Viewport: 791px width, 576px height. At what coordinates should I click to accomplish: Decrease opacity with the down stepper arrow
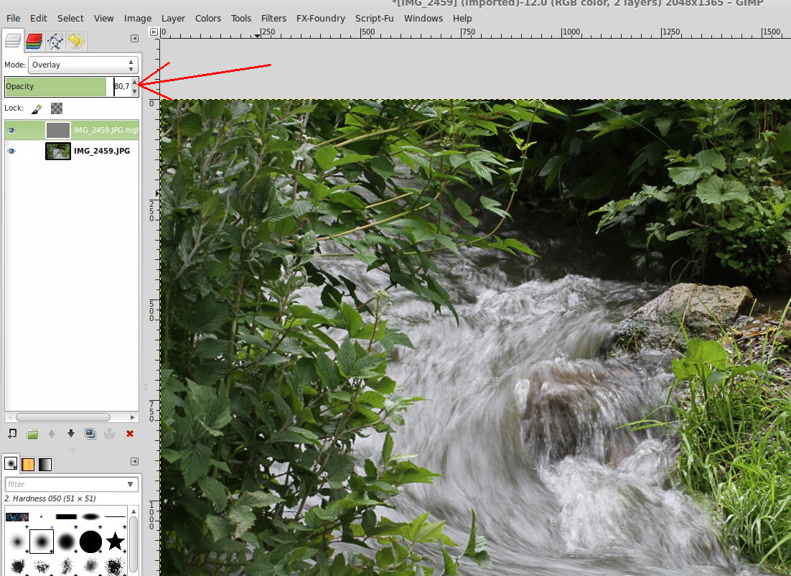tap(135, 91)
